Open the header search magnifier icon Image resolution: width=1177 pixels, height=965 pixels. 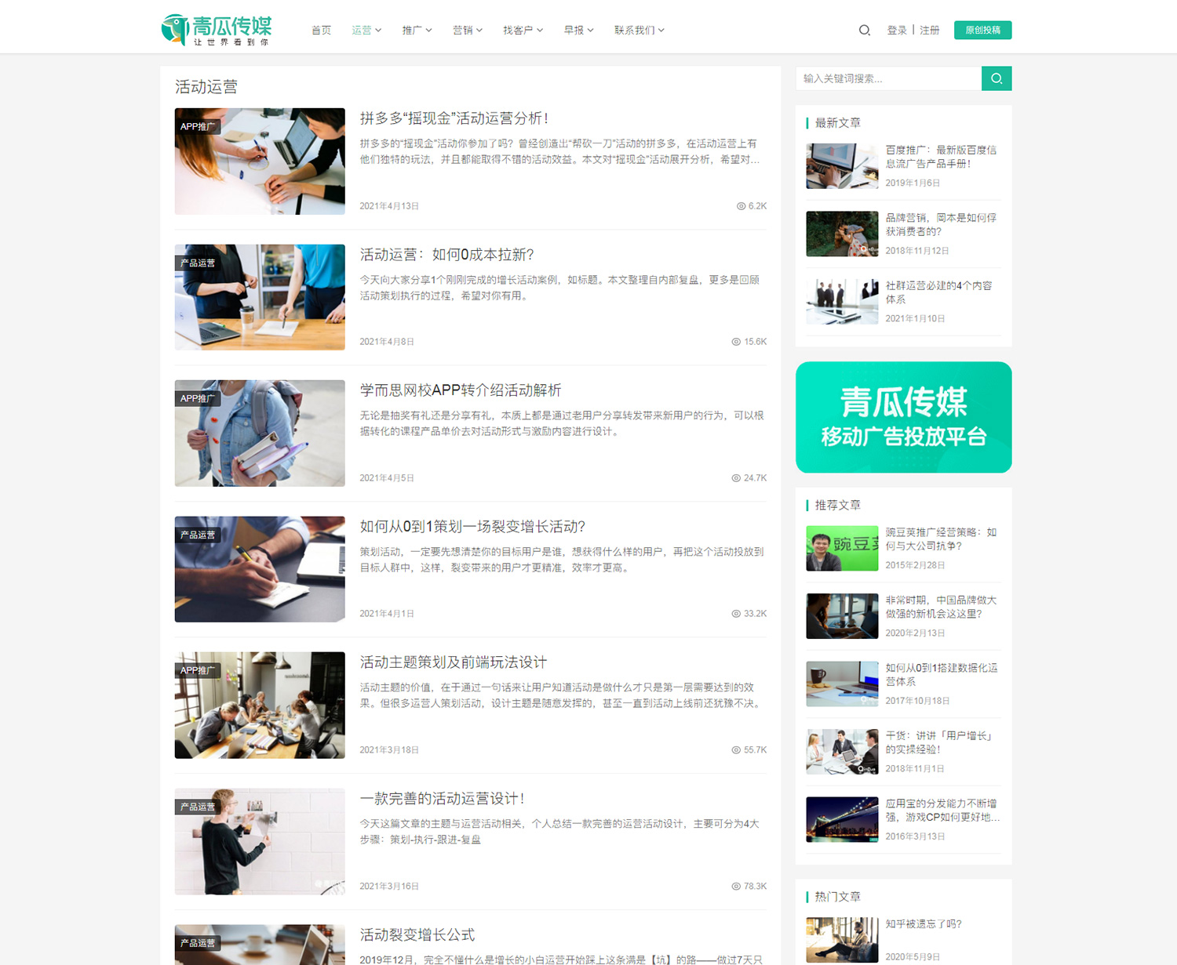864,30
